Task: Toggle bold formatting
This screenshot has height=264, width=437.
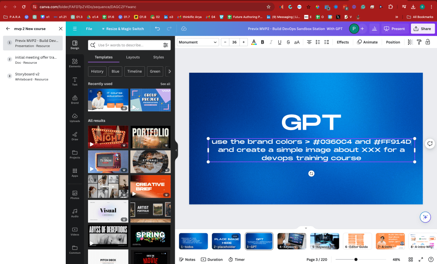Action: pos(262,42)
